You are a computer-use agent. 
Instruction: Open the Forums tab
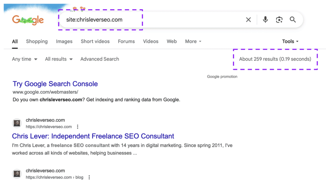[x=126, y=41]
